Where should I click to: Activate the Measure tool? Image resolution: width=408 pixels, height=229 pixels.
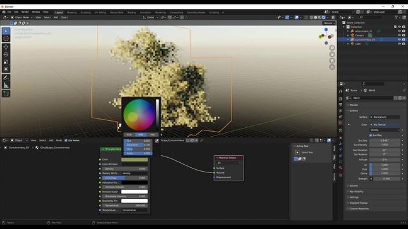coord(6,85)
